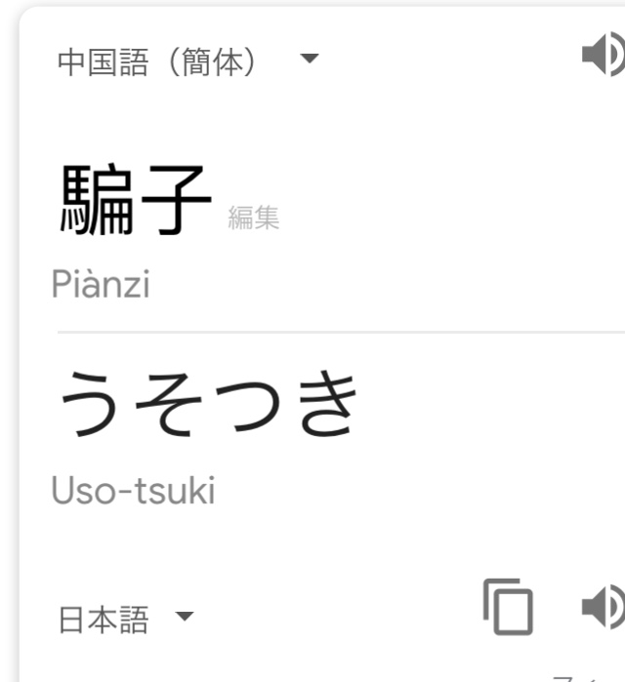Open source language dropdown arrow next to 中国語
This screenshot has width=625, height=682.
point(310,58)
